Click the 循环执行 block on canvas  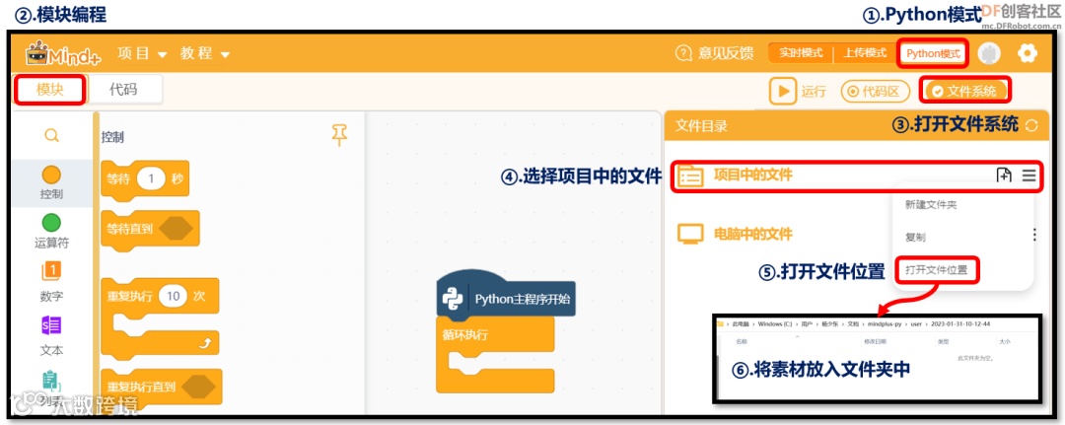pyautogui.click(x=495, y=355)
